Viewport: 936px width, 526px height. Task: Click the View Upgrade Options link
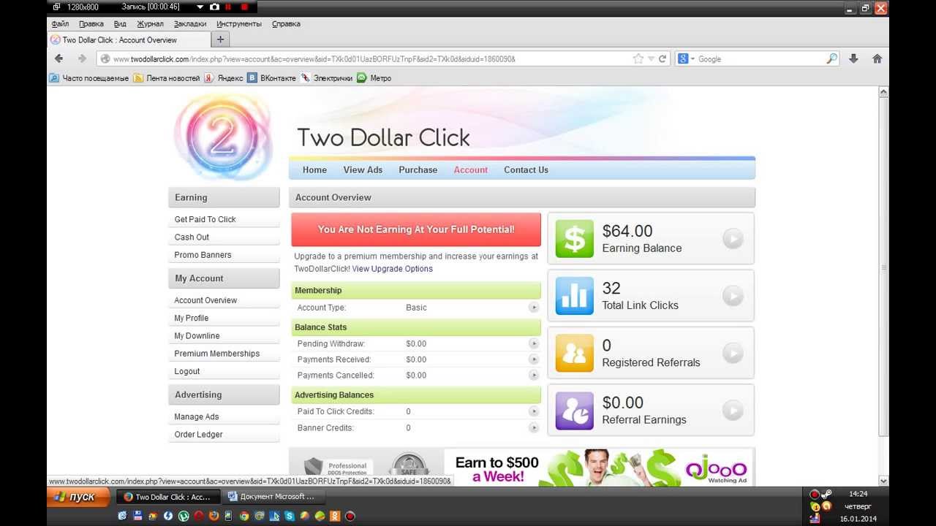[392, 269]
